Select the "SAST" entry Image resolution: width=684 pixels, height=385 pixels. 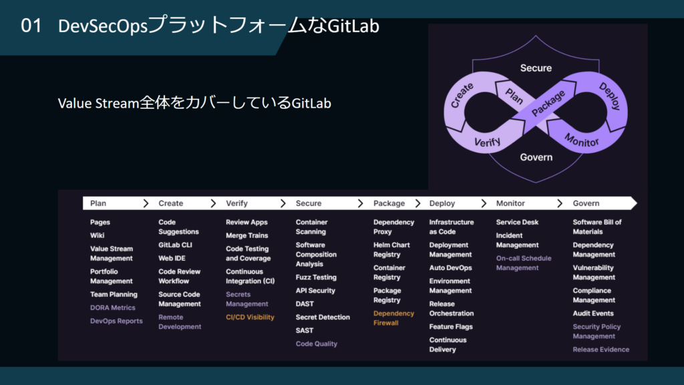click(305, 330)
